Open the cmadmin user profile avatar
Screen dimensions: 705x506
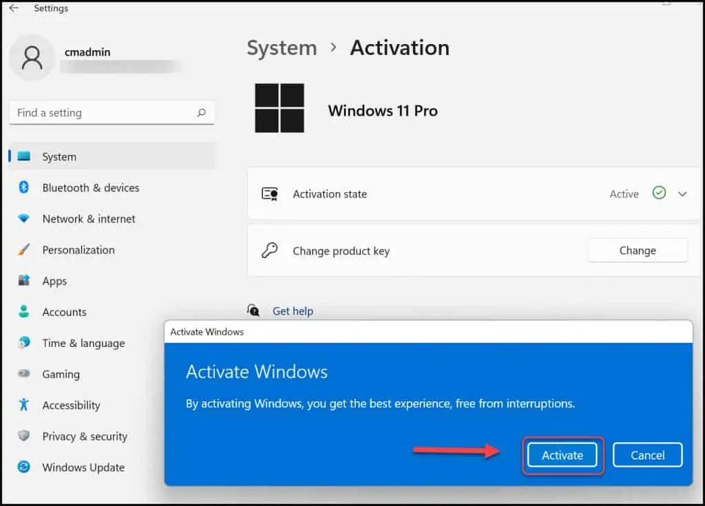point(32,58)
